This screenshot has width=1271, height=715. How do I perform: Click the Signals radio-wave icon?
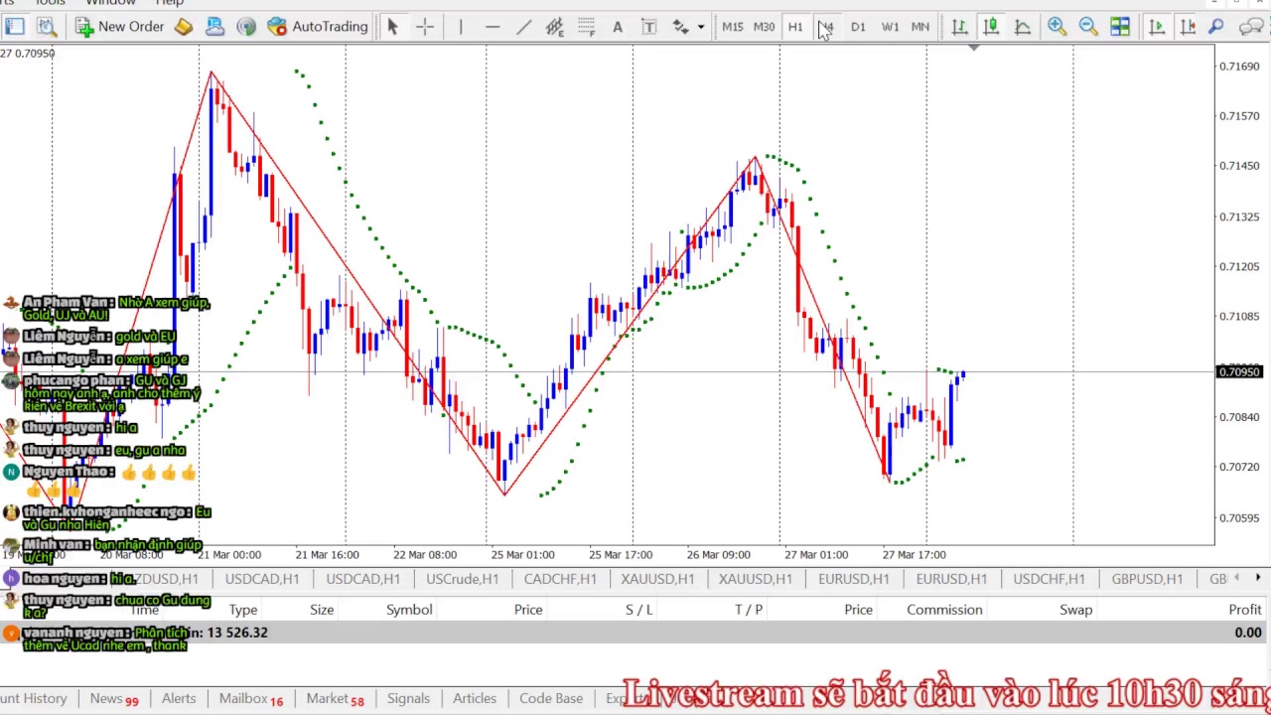[246, 27]
